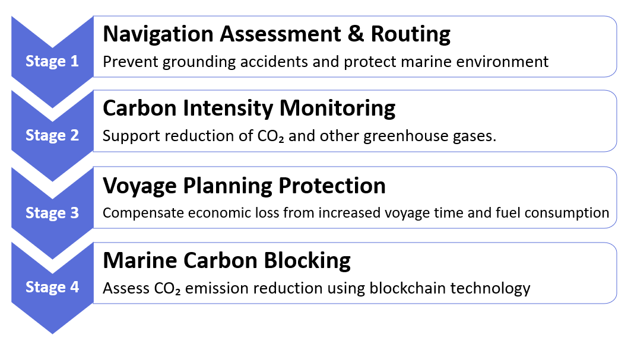Click text 'Prevent grounding accidents and protect marine environment'
This screenshot has height=338, width=631.
[x=325, y=62]
